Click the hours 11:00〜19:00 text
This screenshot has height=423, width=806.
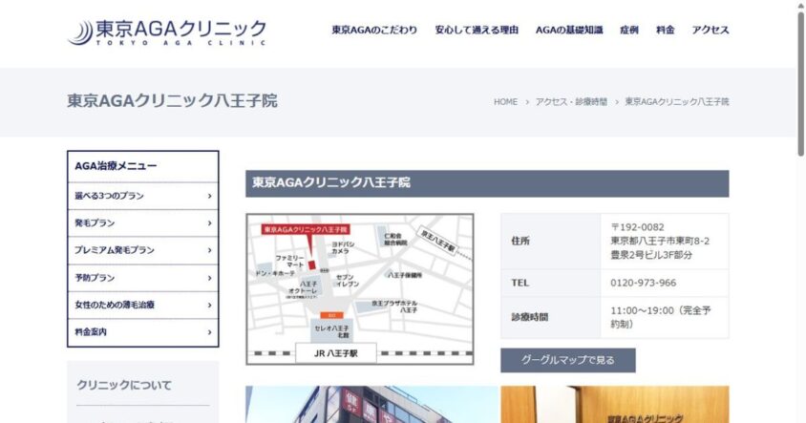(x=642, y=310)
